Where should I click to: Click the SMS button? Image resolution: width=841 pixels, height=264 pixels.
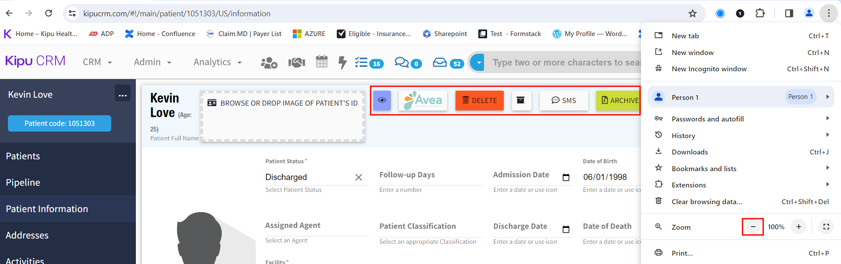pyautogui.click(x=564, y=100)
